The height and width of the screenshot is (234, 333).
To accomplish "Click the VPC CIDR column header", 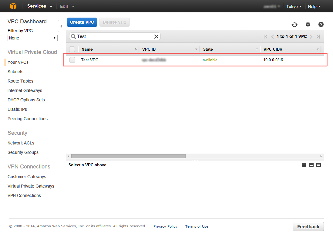I will point(273,49).
